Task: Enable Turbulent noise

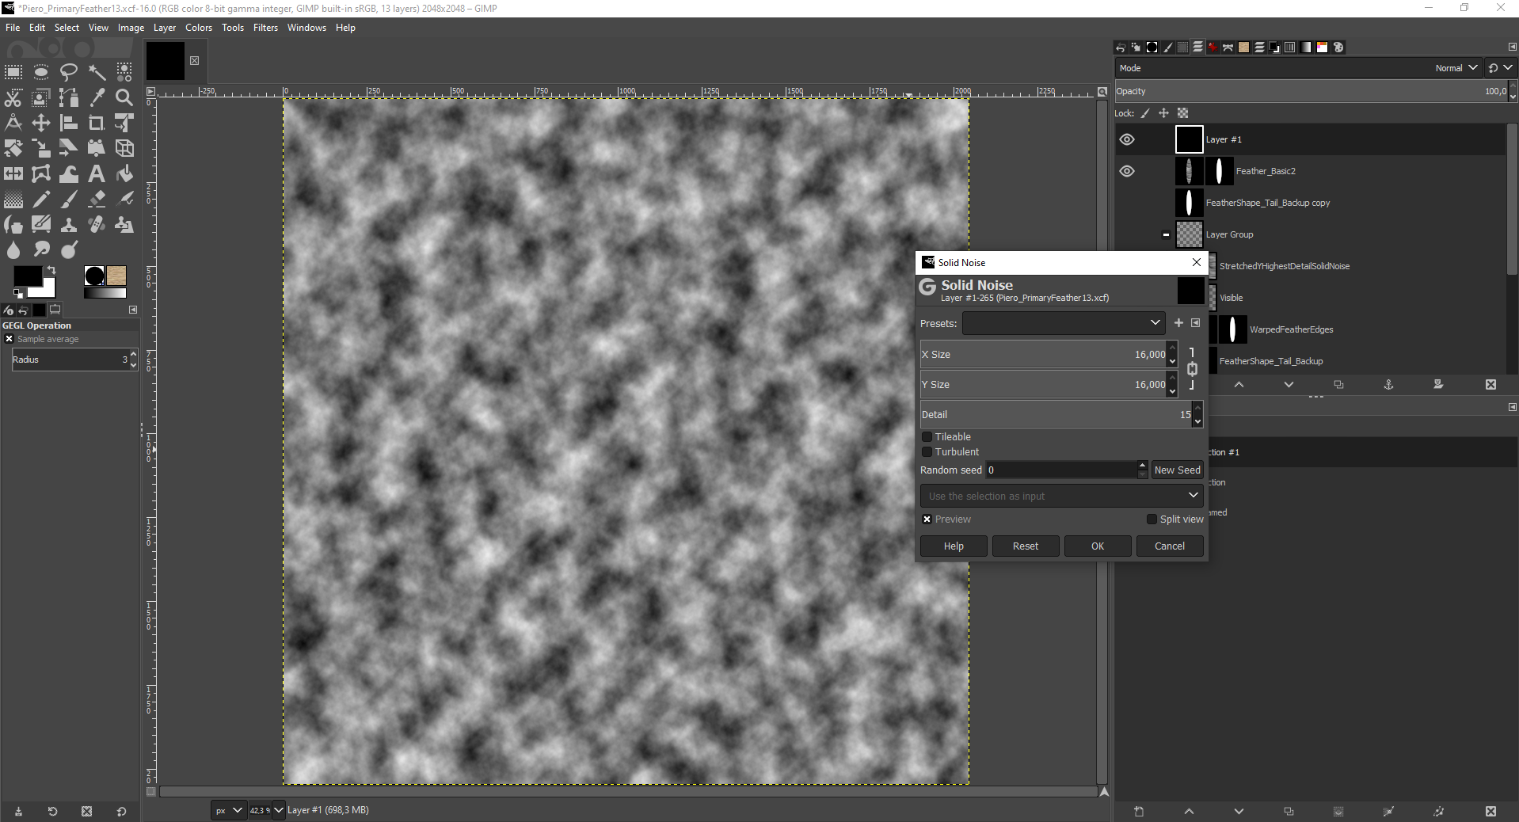Action: click(927, 452)
